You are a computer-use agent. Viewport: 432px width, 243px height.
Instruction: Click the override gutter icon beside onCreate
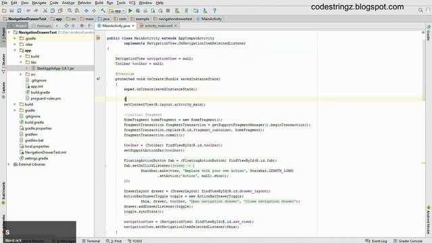click(99, 79)
